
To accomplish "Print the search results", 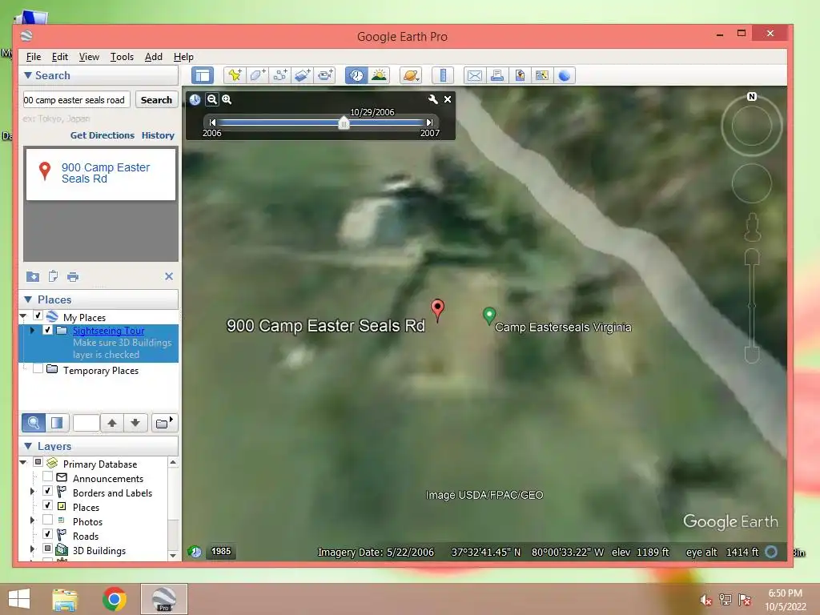I will tap(73, 276).
